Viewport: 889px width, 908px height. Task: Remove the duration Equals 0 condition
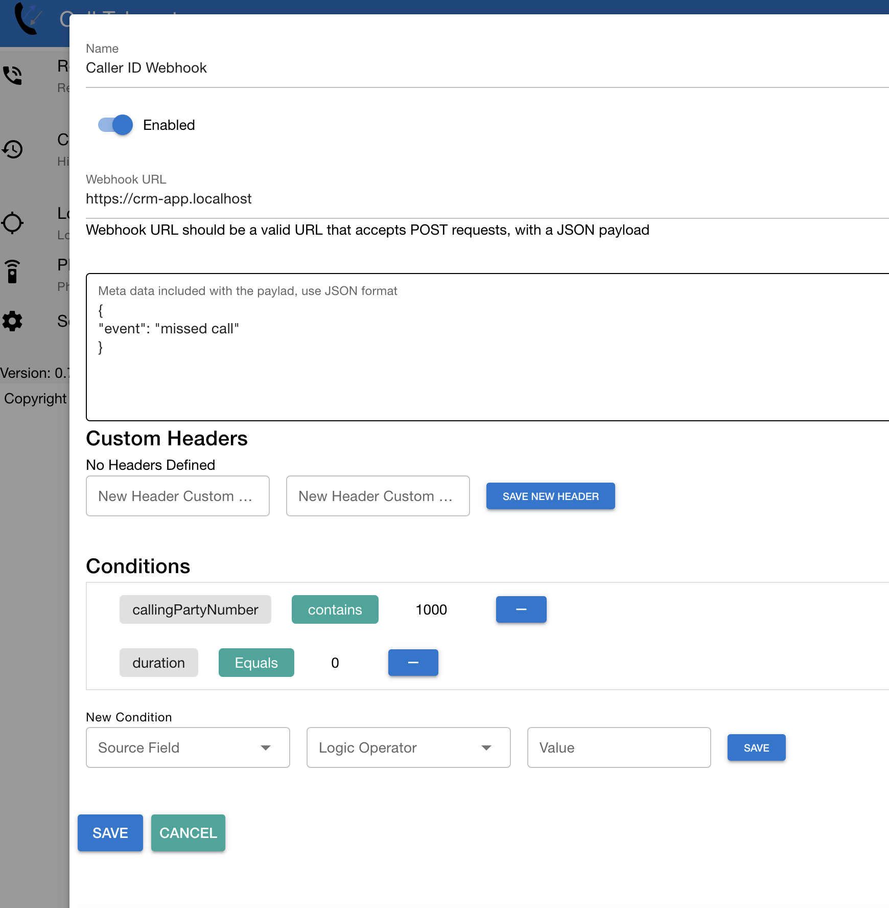point(412,663)
